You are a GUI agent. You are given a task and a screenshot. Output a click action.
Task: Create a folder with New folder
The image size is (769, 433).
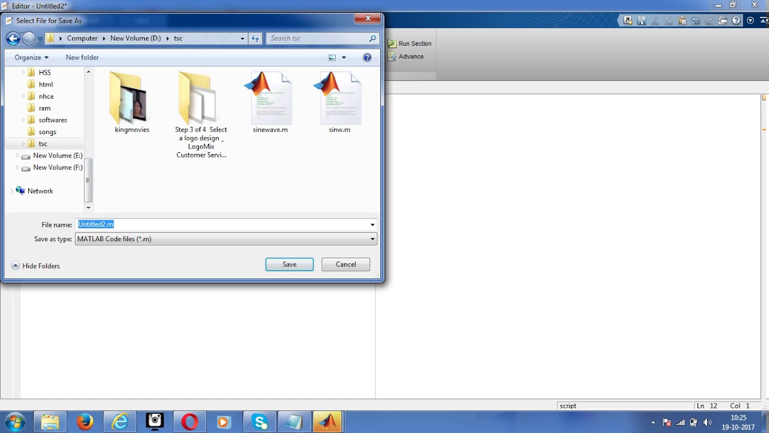tap(82, 58)
